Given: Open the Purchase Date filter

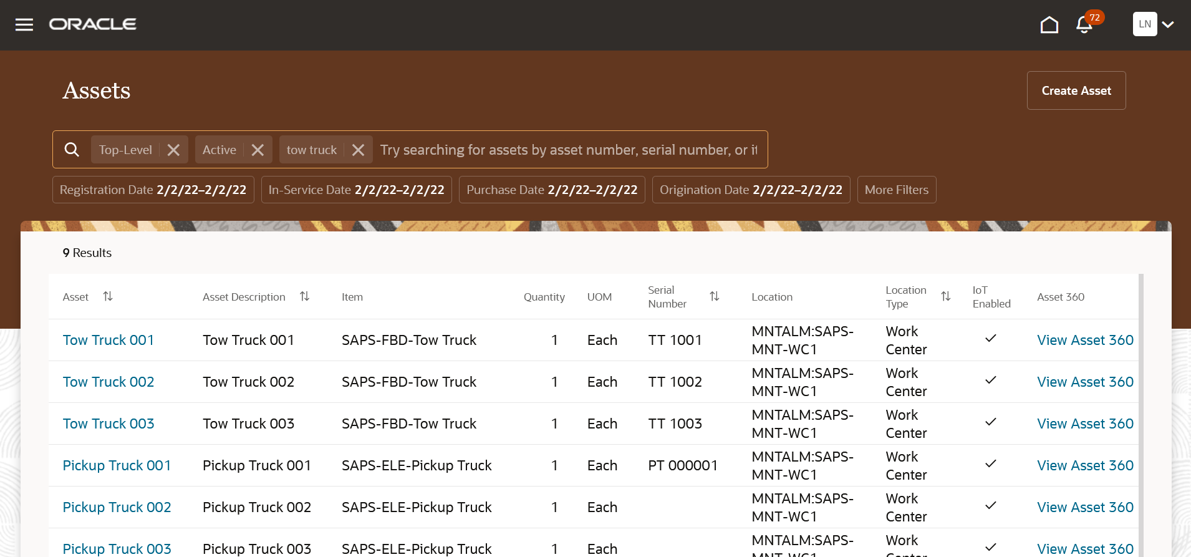Looking at the screenshot, I should (x=552, y=190).
